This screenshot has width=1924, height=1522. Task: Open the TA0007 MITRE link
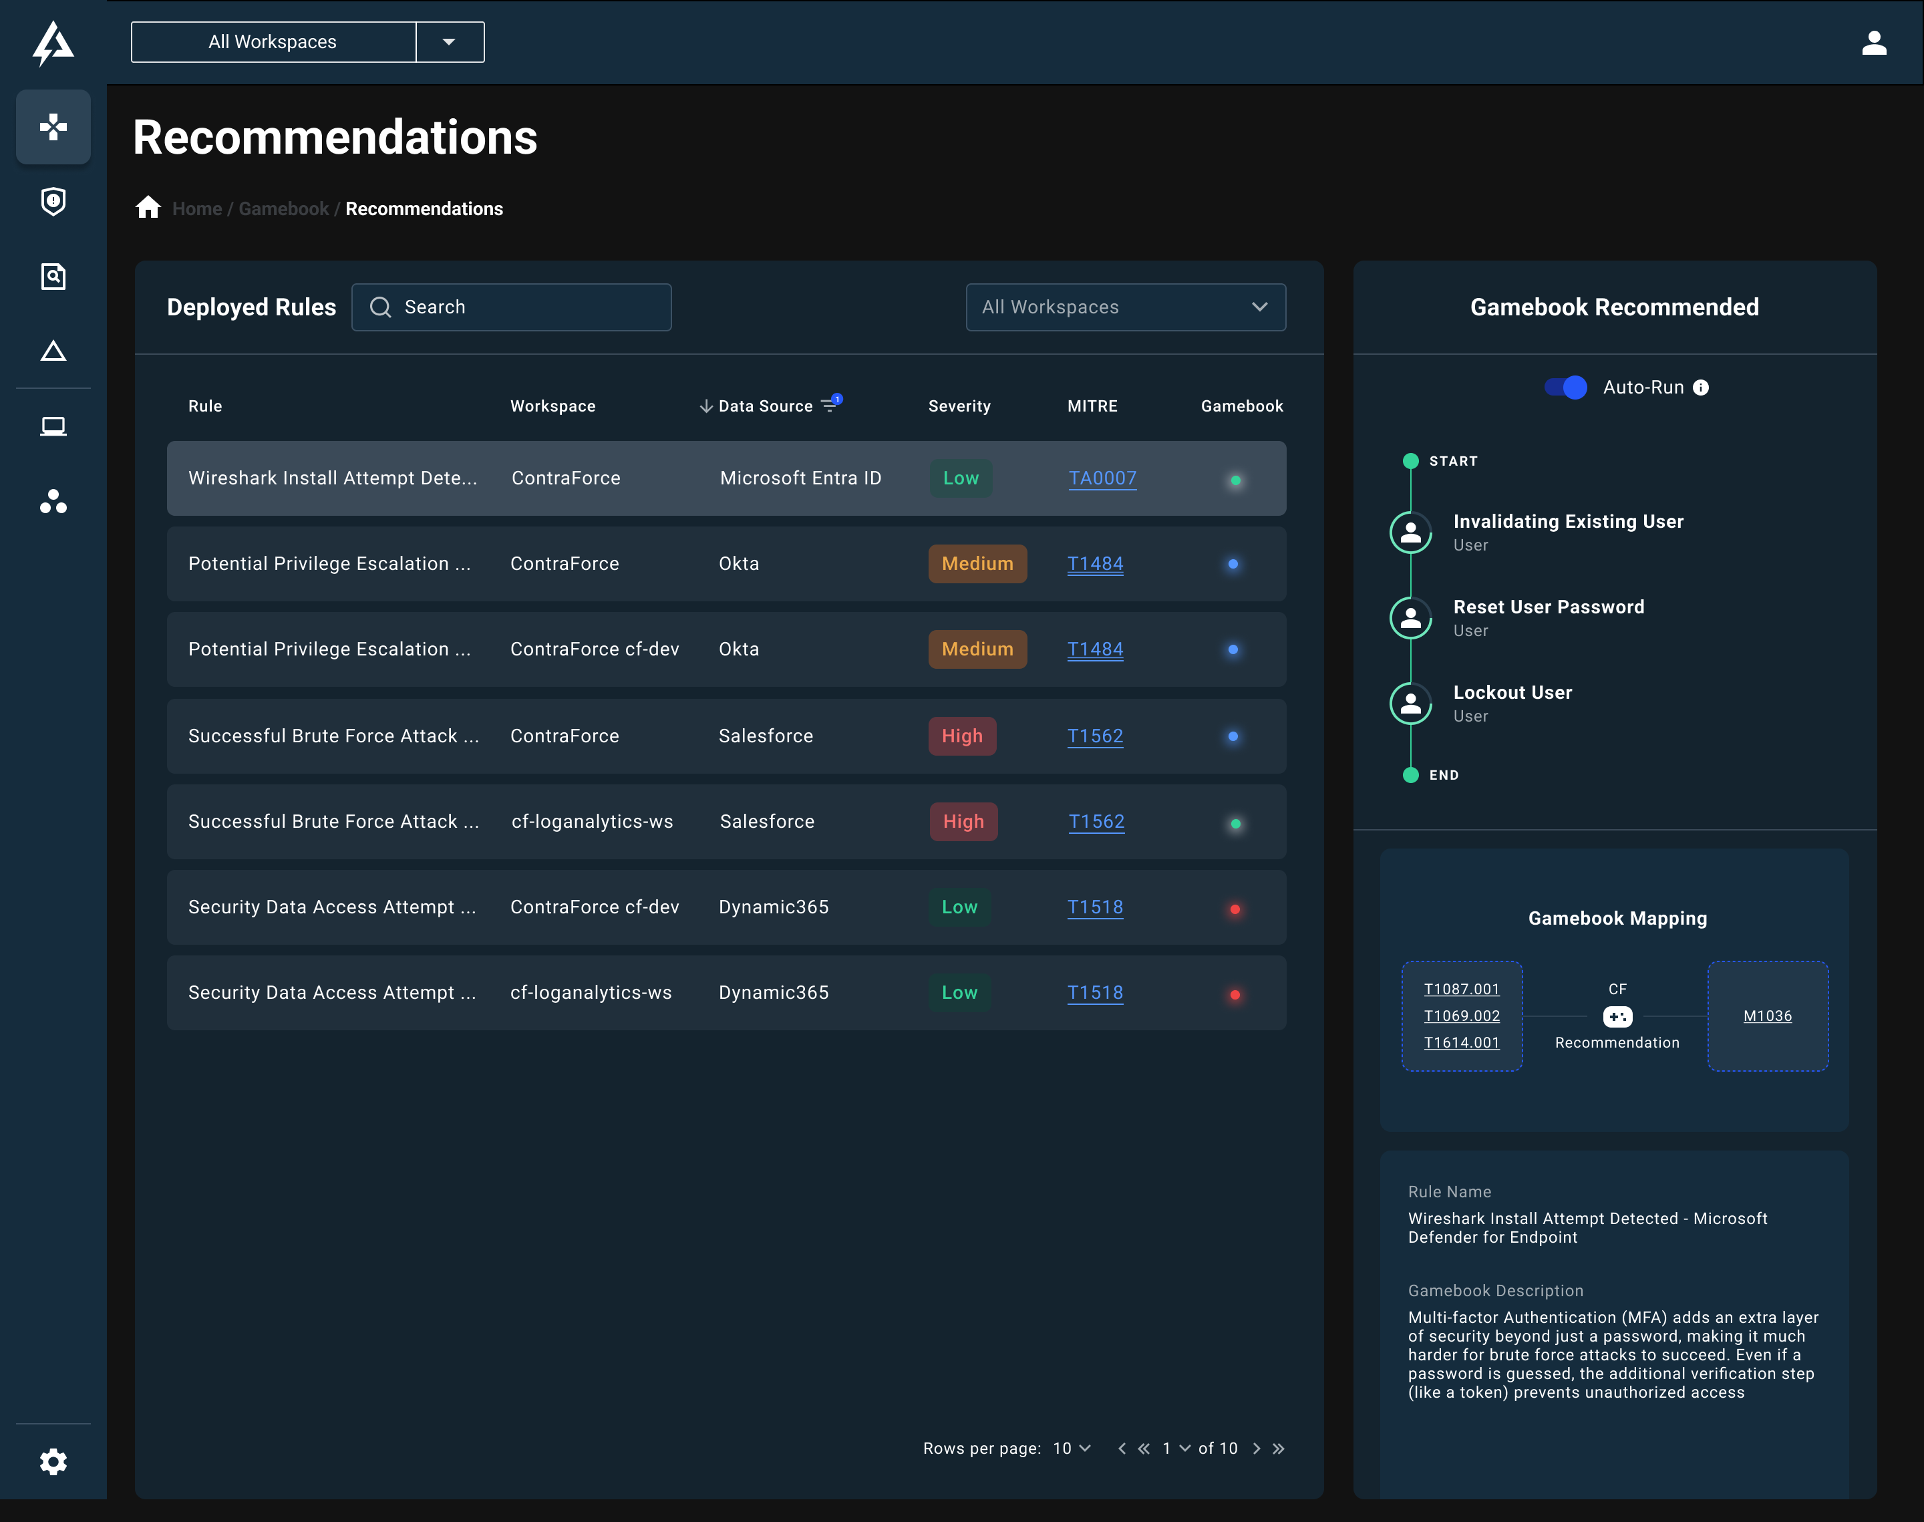click(1102, 478)
